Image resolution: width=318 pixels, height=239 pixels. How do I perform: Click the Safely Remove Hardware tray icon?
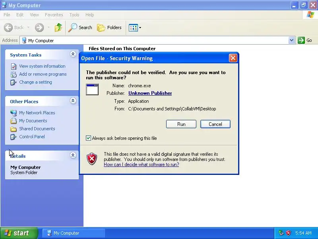pyautogui.click(x=281, y=233)
